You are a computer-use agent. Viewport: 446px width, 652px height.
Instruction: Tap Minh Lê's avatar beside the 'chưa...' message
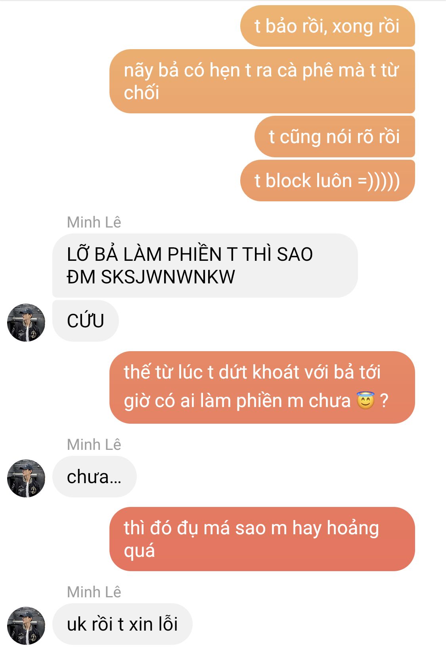coord(26,478)
